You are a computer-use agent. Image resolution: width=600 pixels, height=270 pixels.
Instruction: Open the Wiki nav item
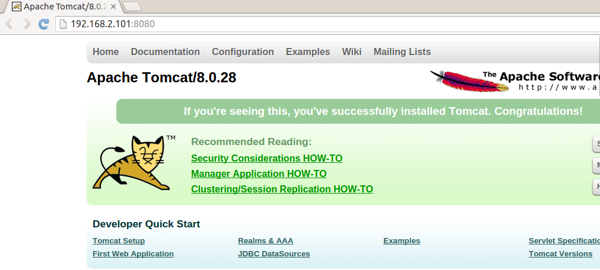pos(352,52)
